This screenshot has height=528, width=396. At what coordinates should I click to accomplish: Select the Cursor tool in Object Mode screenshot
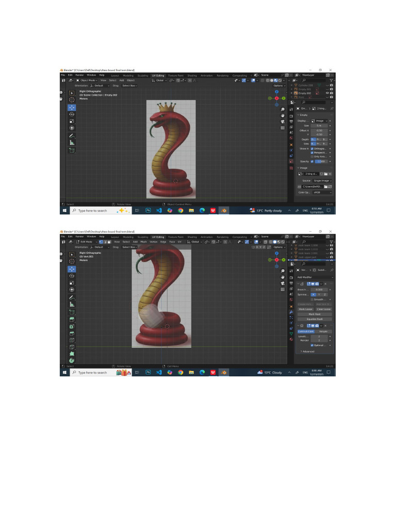[72, 100]
